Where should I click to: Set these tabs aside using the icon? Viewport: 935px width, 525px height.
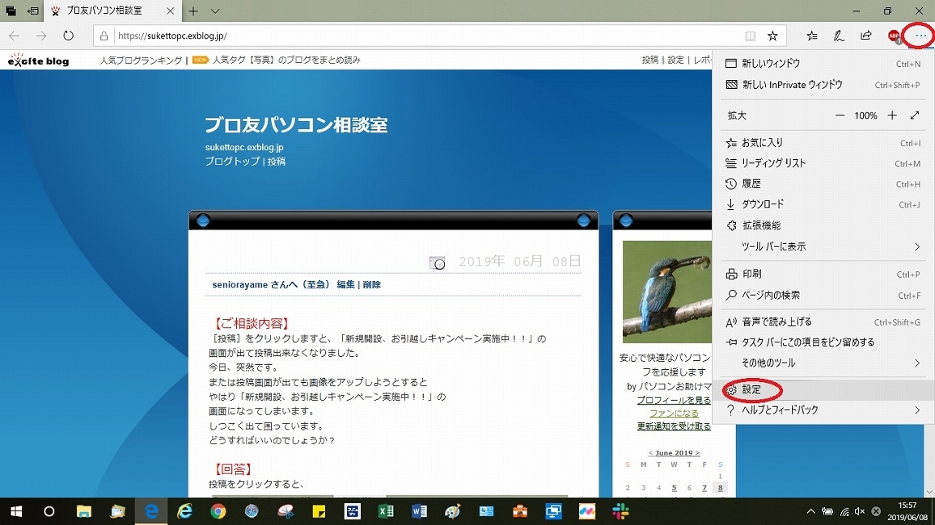click(33, 10)
